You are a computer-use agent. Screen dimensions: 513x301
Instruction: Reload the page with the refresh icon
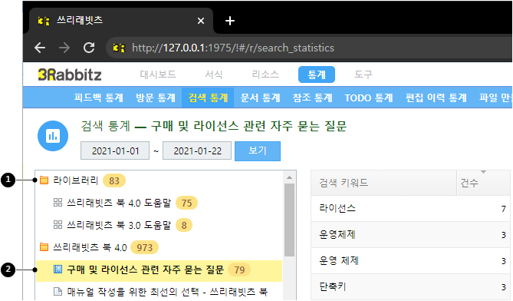(x=89, y=48)
